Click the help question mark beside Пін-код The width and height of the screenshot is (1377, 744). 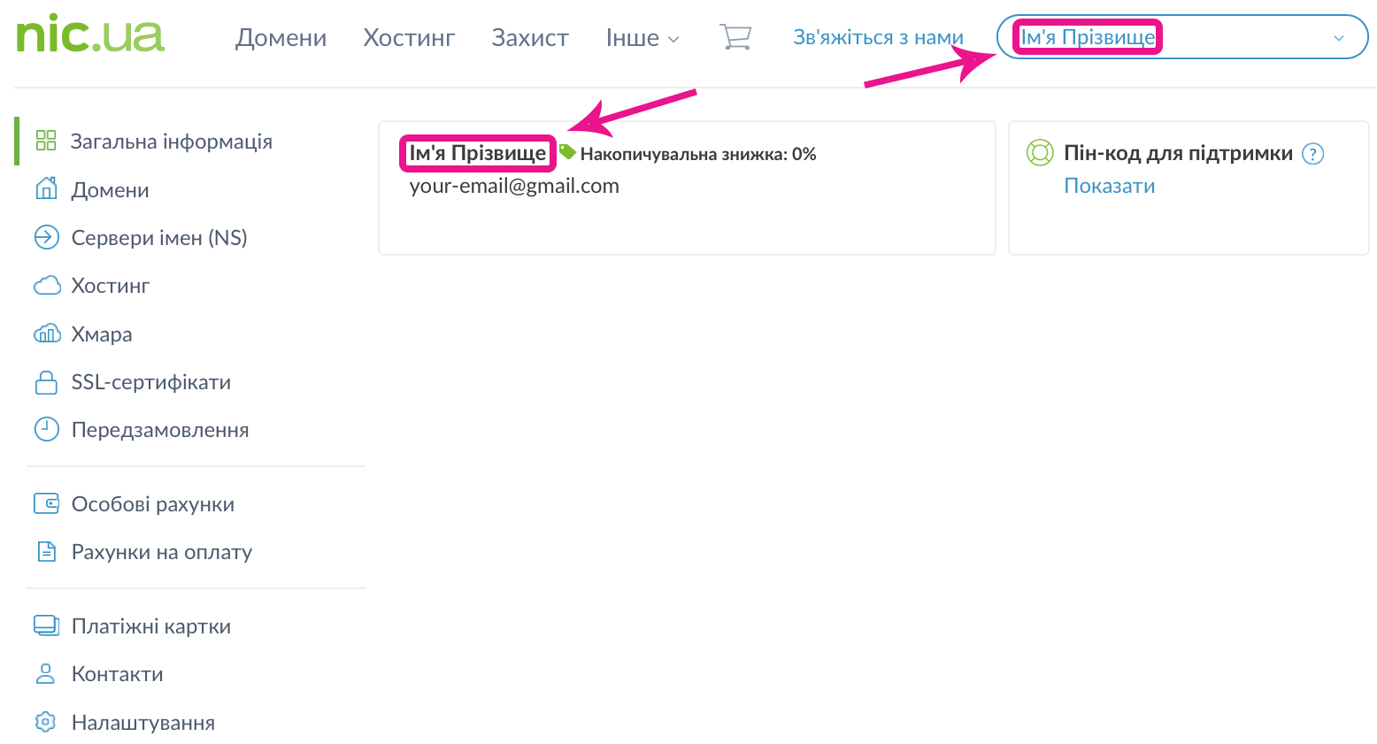(x=1313, y=154)
